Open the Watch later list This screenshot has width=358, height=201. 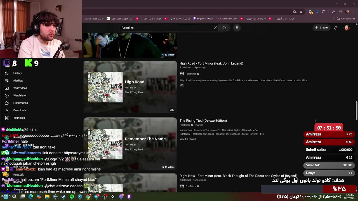[x=20, y=95]
